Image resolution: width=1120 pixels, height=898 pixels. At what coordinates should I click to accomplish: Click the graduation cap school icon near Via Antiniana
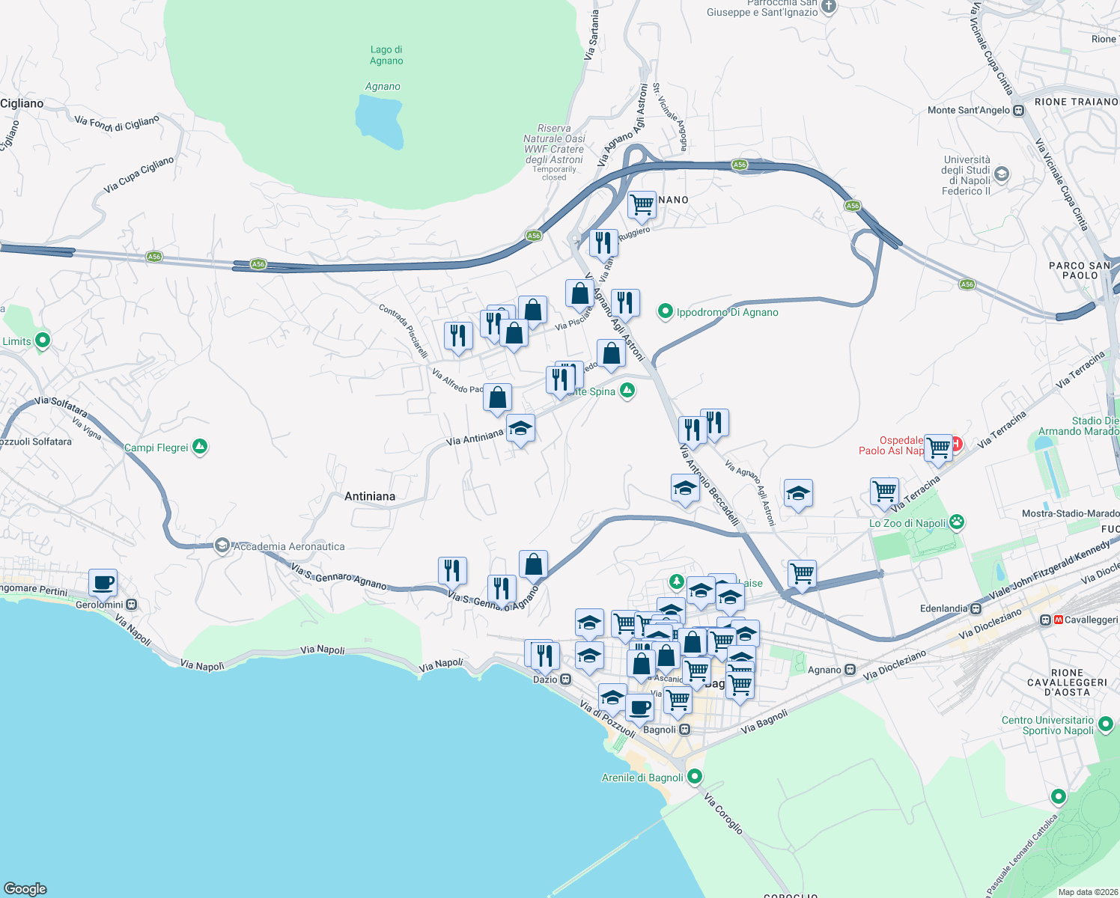521,427
